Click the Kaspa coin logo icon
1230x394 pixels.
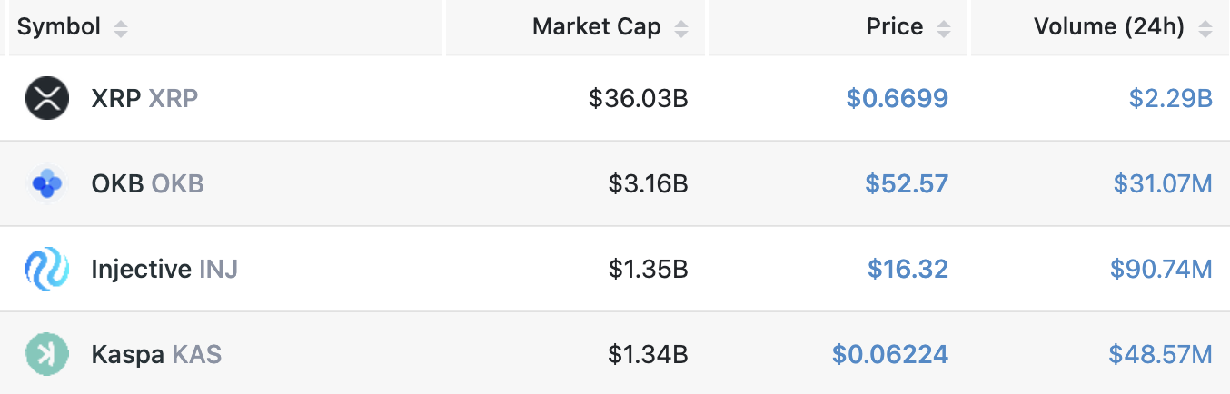tap(47, 354)
